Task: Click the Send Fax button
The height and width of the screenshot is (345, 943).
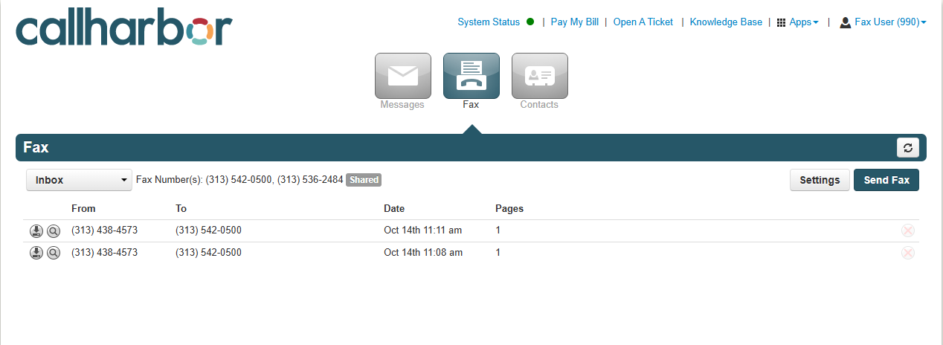Action: tap(886, 180)
